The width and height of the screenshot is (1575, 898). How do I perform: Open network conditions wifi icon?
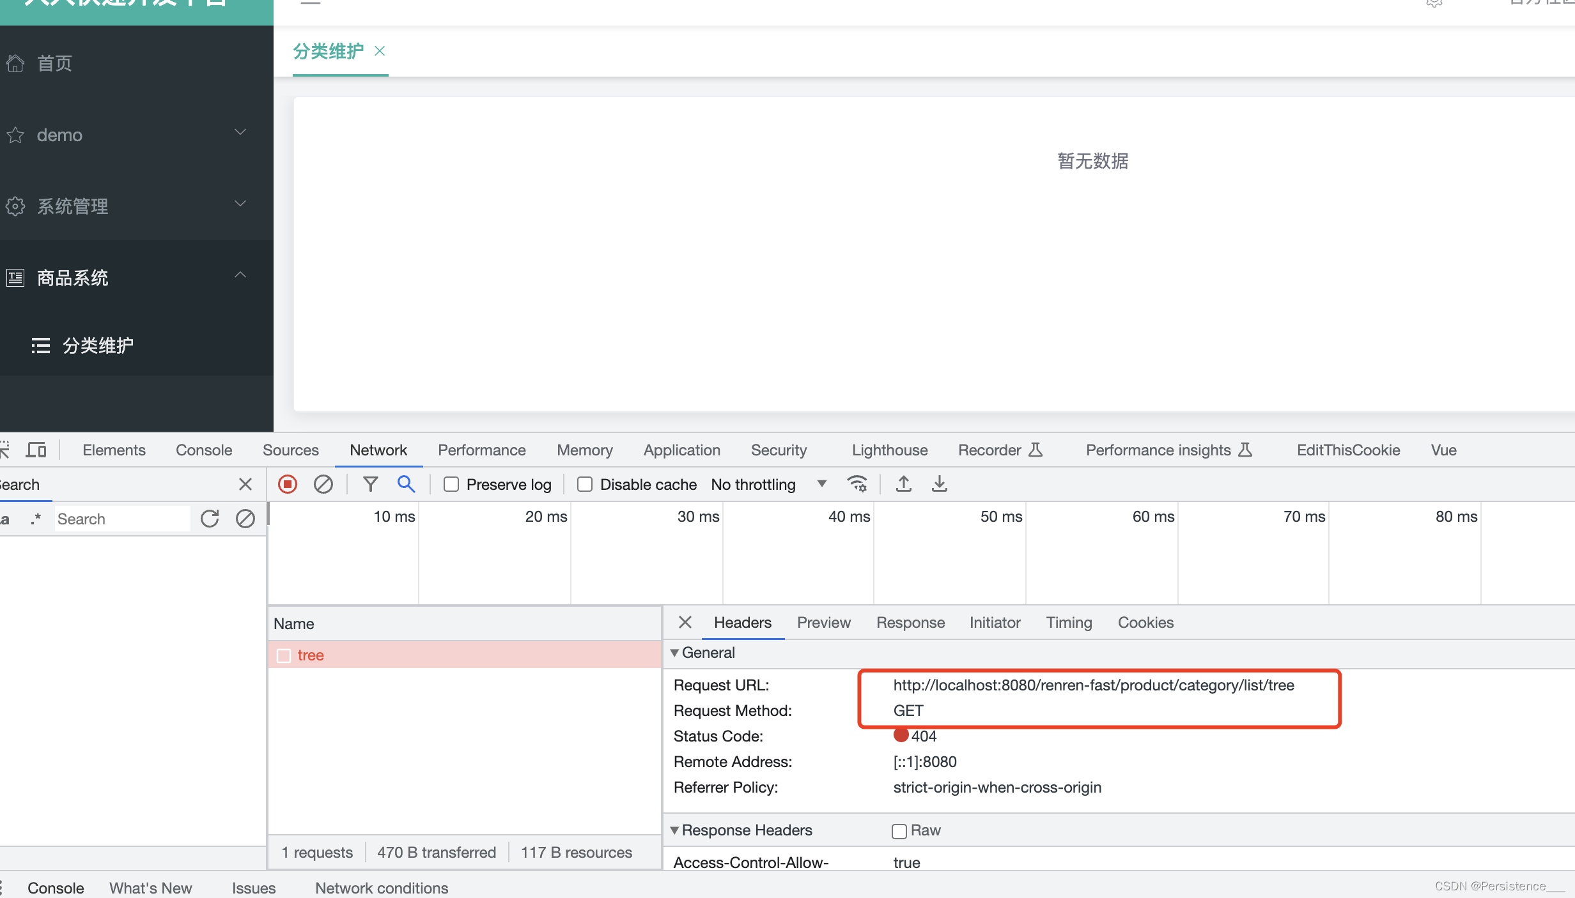[x=857, y=484]
